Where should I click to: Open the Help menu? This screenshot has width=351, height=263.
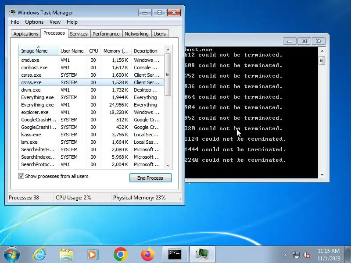72,22
